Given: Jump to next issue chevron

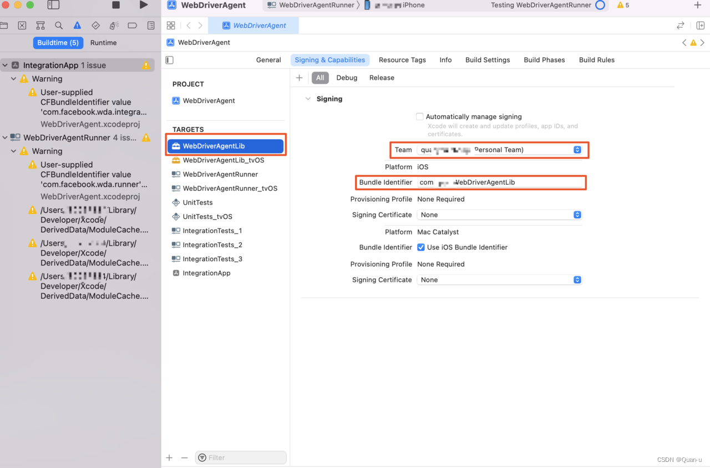Looking at the screenshot, I should point(703,43).
